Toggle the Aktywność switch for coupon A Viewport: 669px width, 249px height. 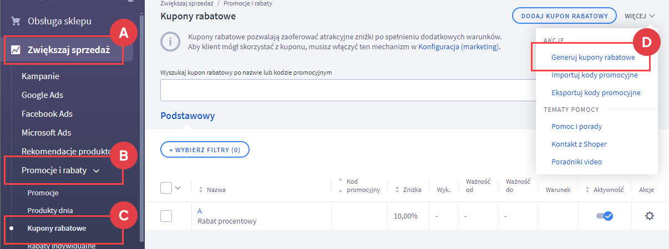click(605, 216)
